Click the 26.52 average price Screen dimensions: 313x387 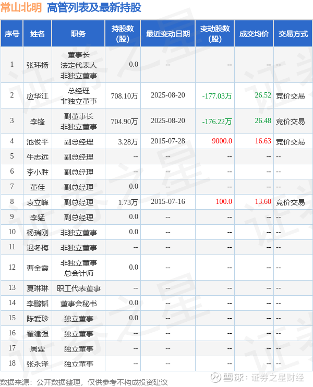[x=263, y=95]
